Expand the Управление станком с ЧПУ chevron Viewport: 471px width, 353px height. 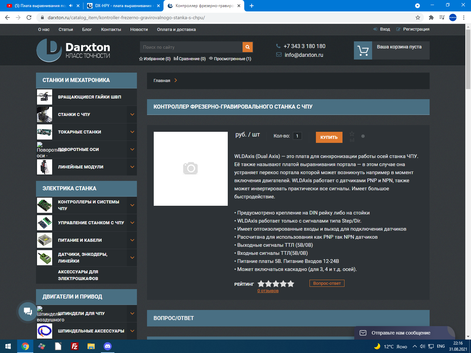click(x=132, y=223)
